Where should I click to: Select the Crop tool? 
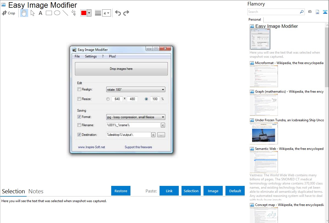tap(9, 13)
